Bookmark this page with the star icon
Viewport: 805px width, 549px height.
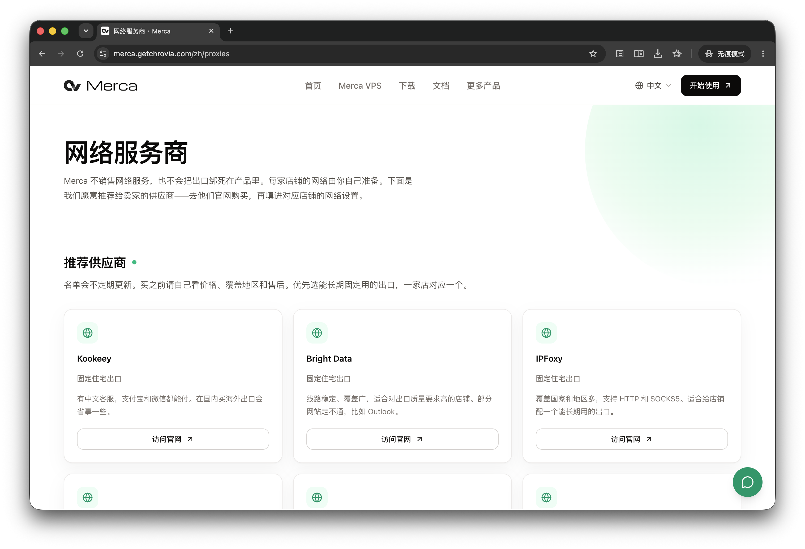[593, 54]
